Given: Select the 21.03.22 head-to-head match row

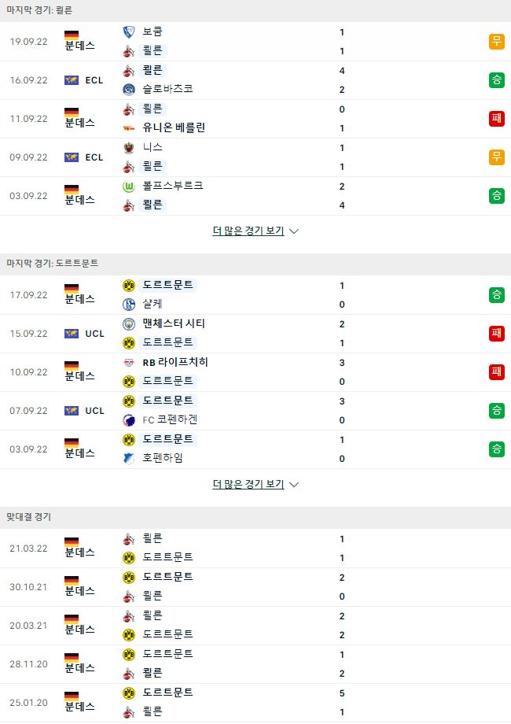Looking at the screenshot, I should (256, 549).
